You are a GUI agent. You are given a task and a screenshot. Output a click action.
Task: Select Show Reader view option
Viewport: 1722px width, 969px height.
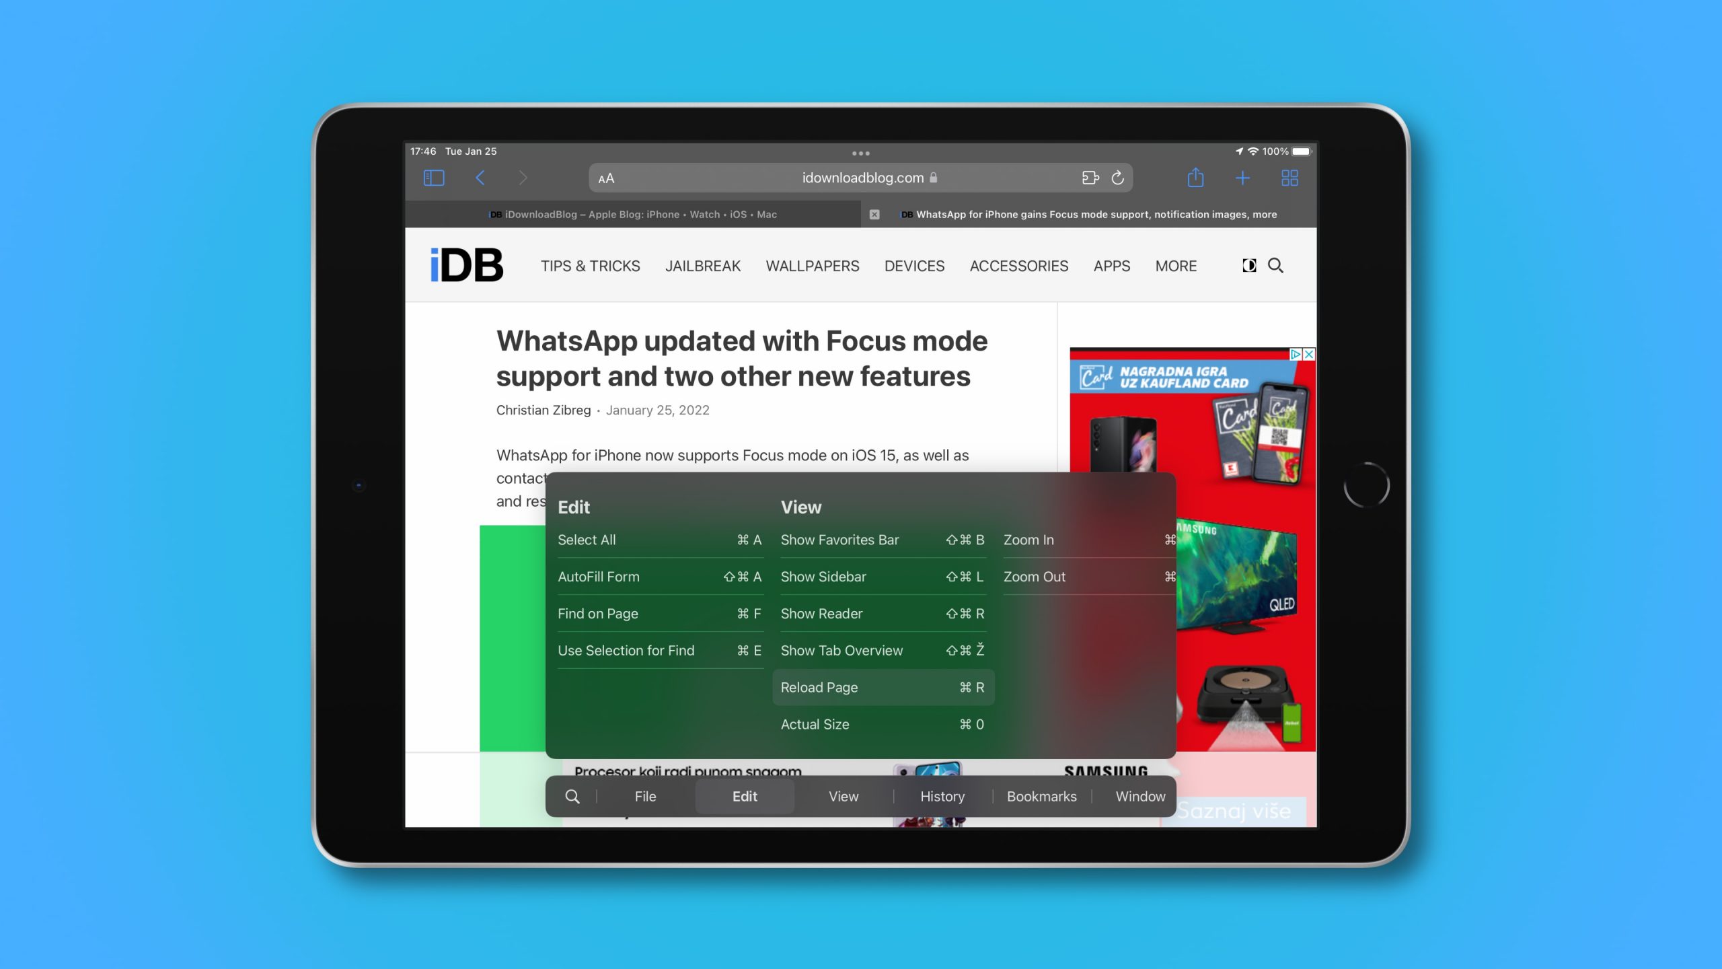pyautogui.click(x=819, y=613)
